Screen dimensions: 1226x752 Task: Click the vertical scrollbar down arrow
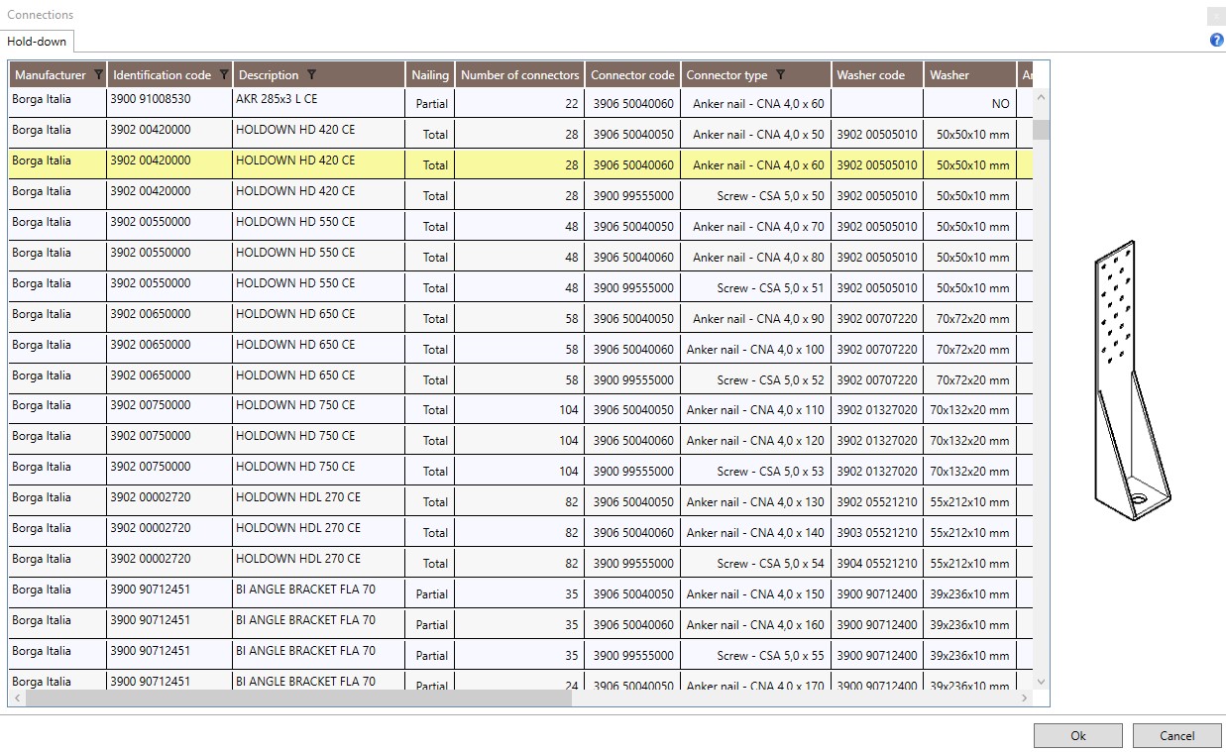[x=1041, y=682]
